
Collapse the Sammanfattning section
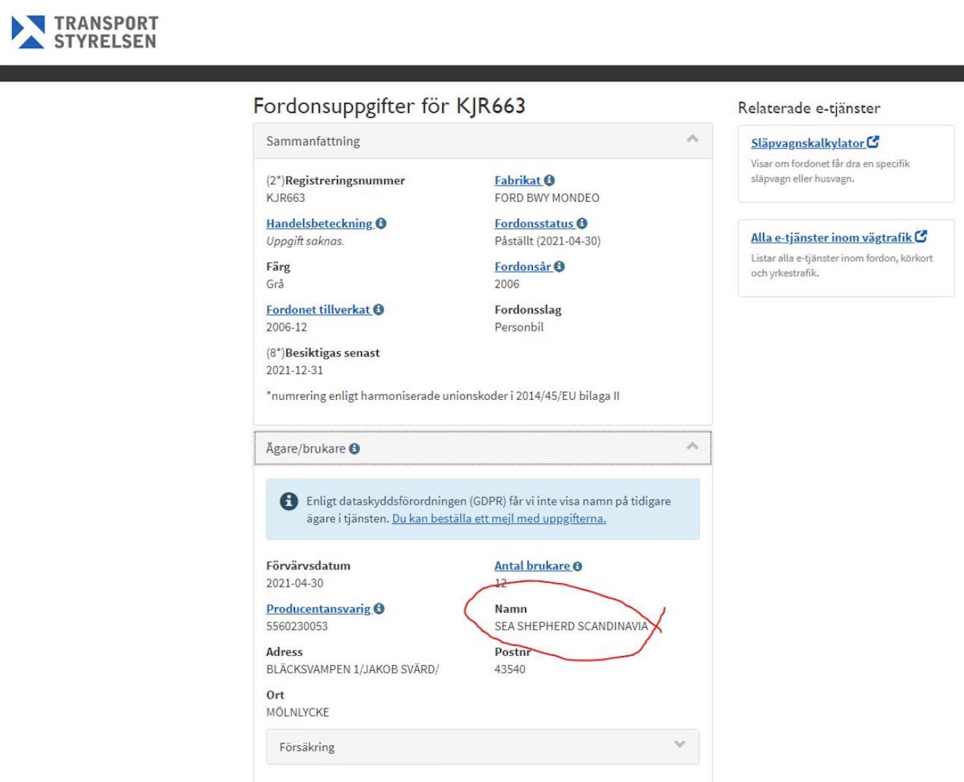tap(693, 139)
